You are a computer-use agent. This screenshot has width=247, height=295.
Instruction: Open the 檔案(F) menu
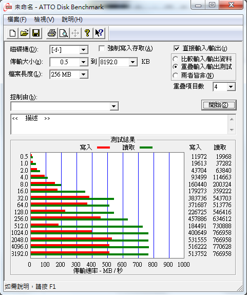[x=17, y=20]
